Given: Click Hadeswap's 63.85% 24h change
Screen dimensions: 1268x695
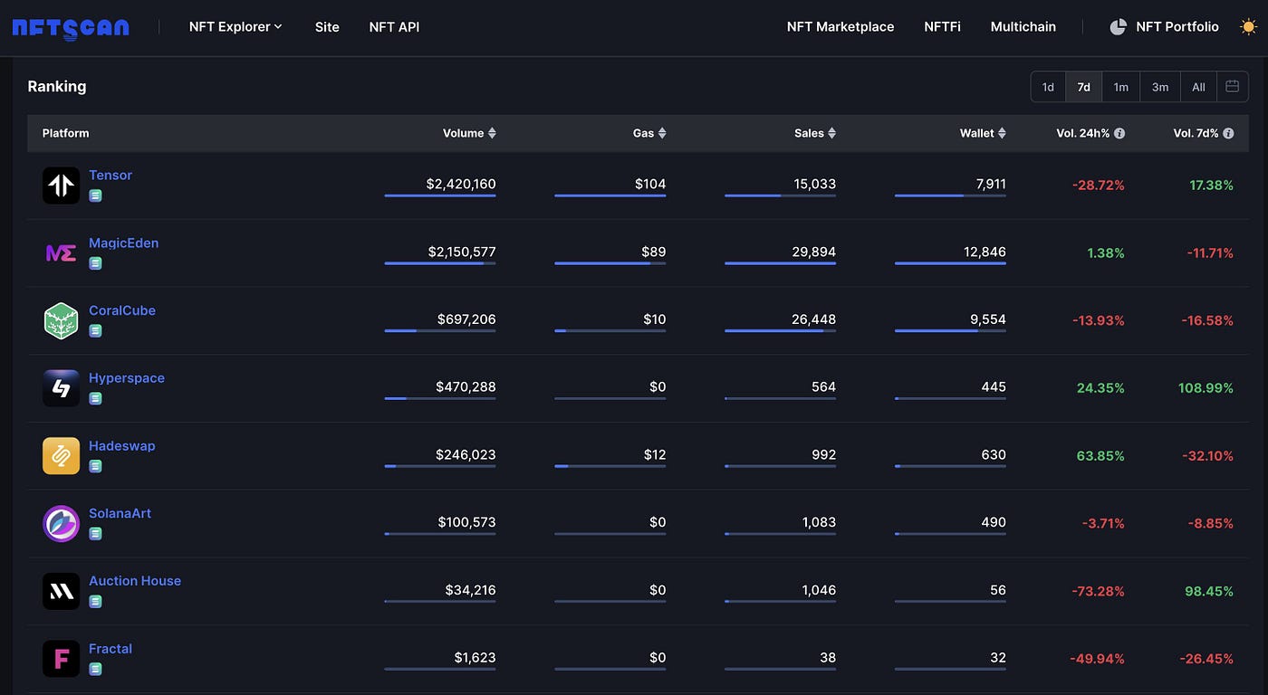Looking at the screenshot, I should tap(1100, 456).
